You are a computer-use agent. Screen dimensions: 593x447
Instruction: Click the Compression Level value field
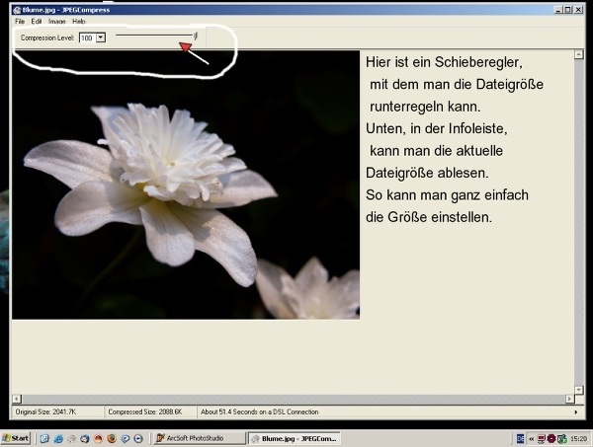point(87,37)
